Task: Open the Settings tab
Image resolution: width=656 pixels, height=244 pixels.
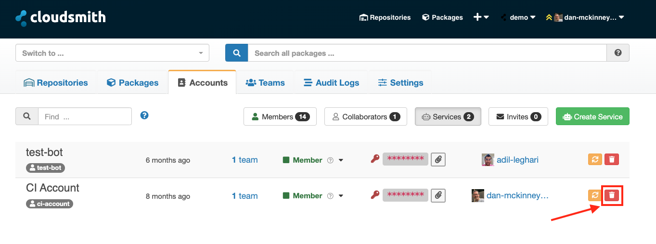Action: (x=400, y=83)
